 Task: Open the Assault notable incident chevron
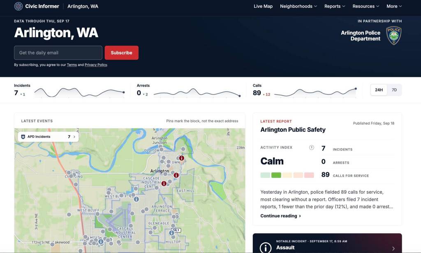(x=393, y=248)
